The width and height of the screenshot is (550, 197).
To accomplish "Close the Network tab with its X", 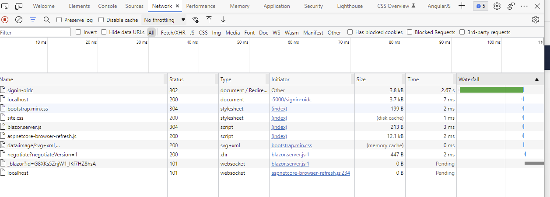I will coord(177,6).
